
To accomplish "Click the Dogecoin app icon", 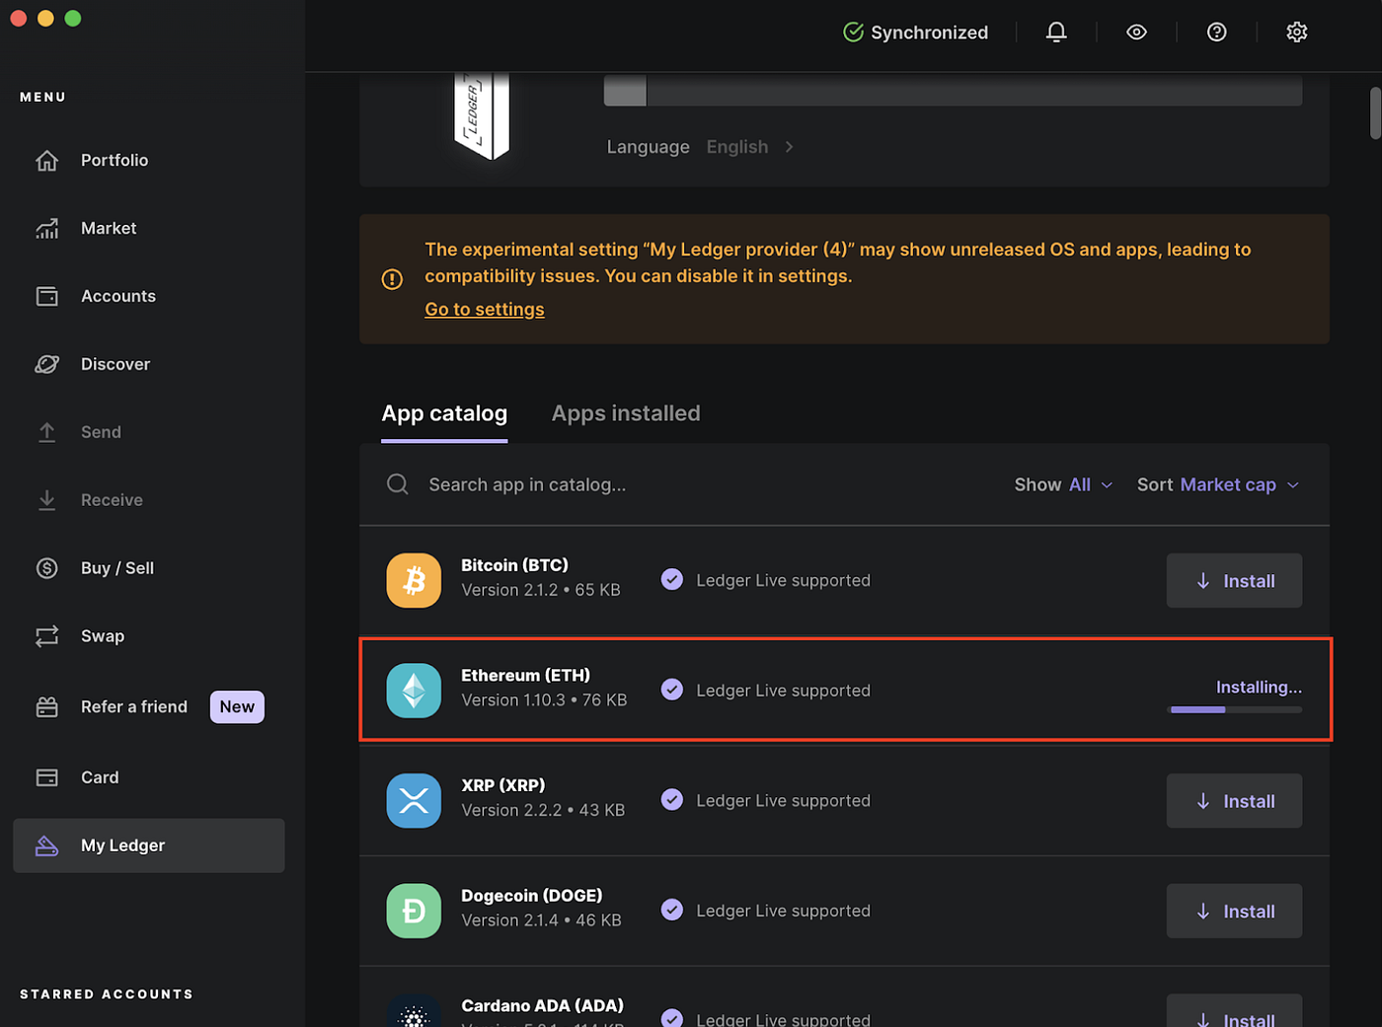I will 414,911.
